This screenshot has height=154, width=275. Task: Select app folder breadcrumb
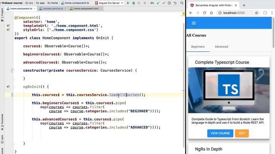click(40, 3)
